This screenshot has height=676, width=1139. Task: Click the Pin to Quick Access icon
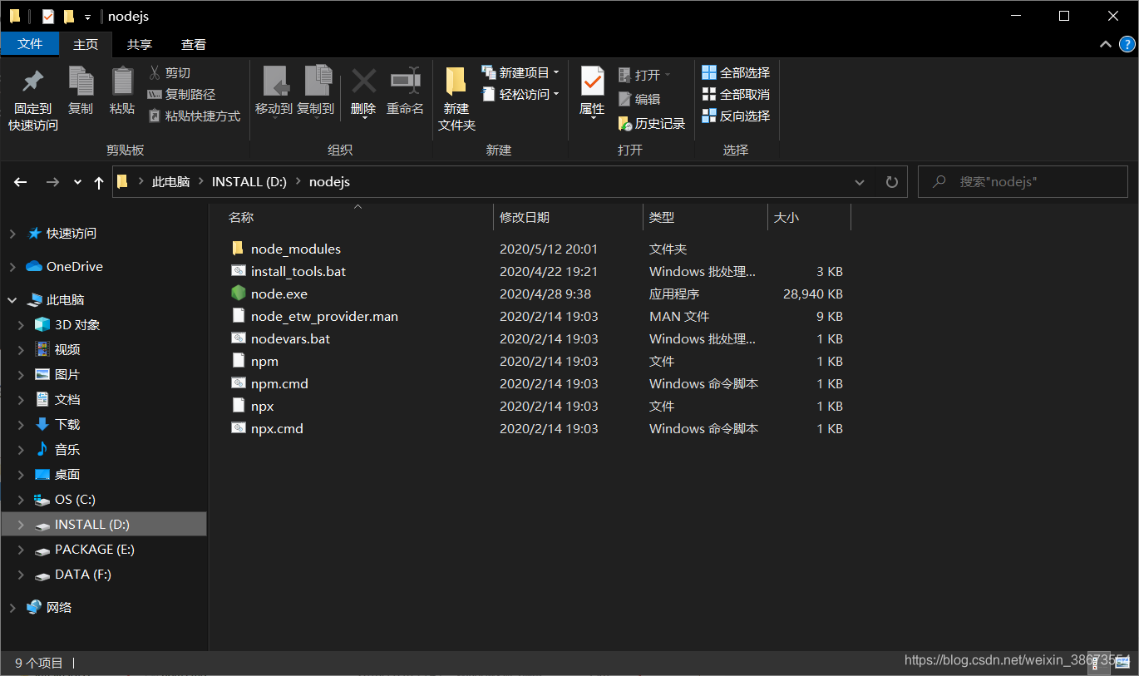point(33,81)
